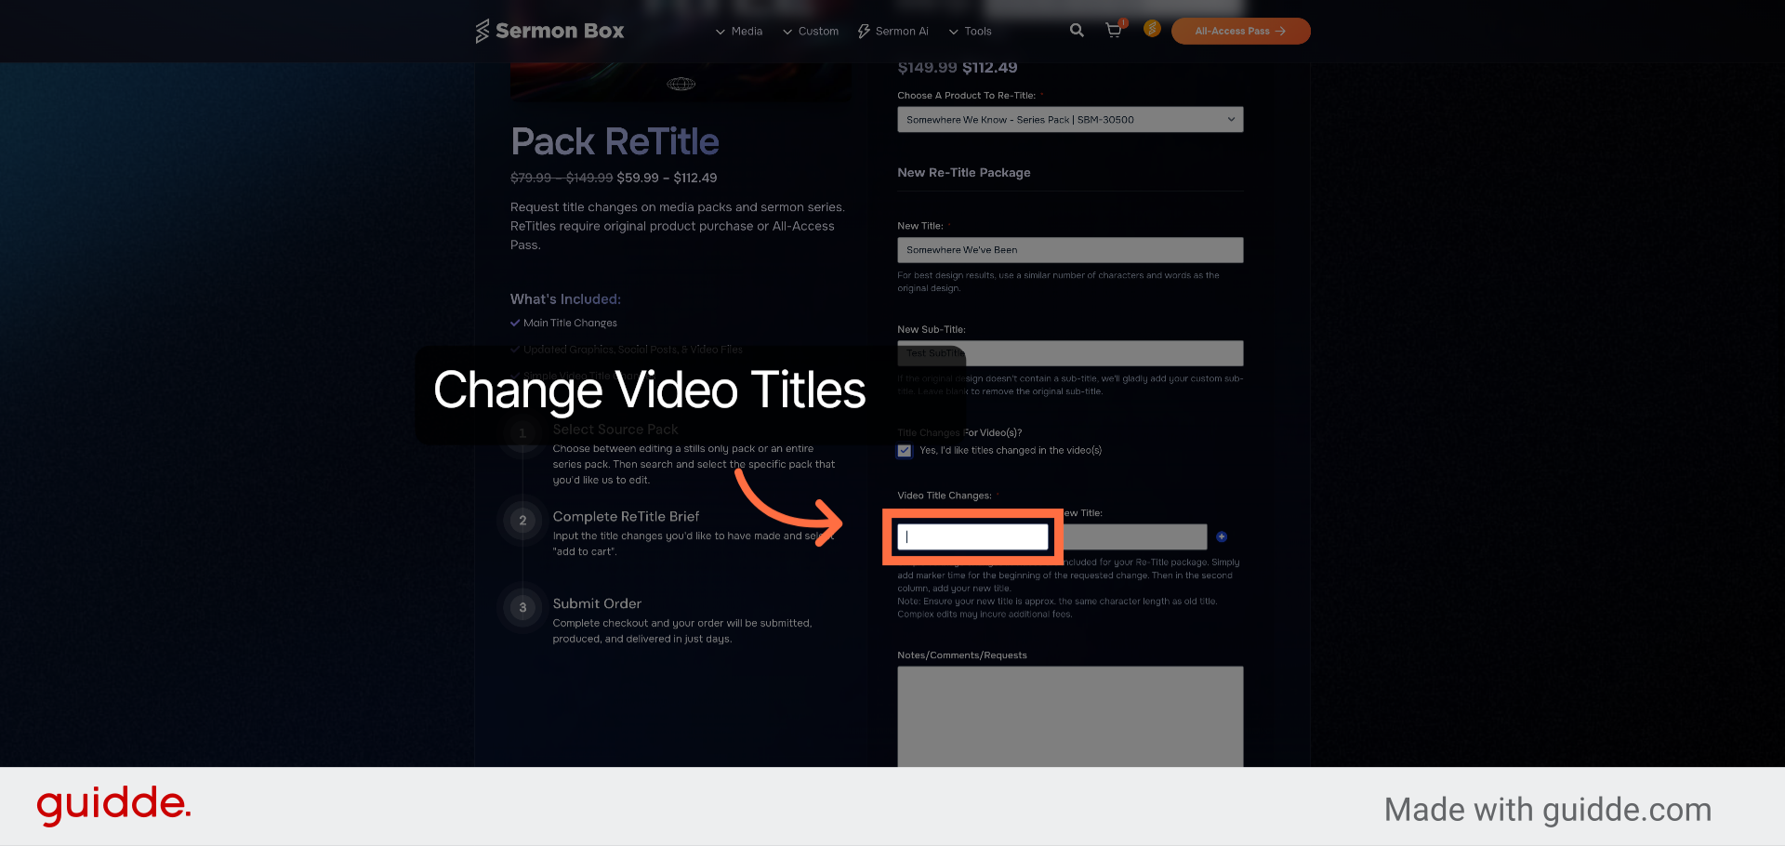Open the Made with guidde.com link
The height and width of the screenshot is (846, 1785).
click(x=1547, y=810)
